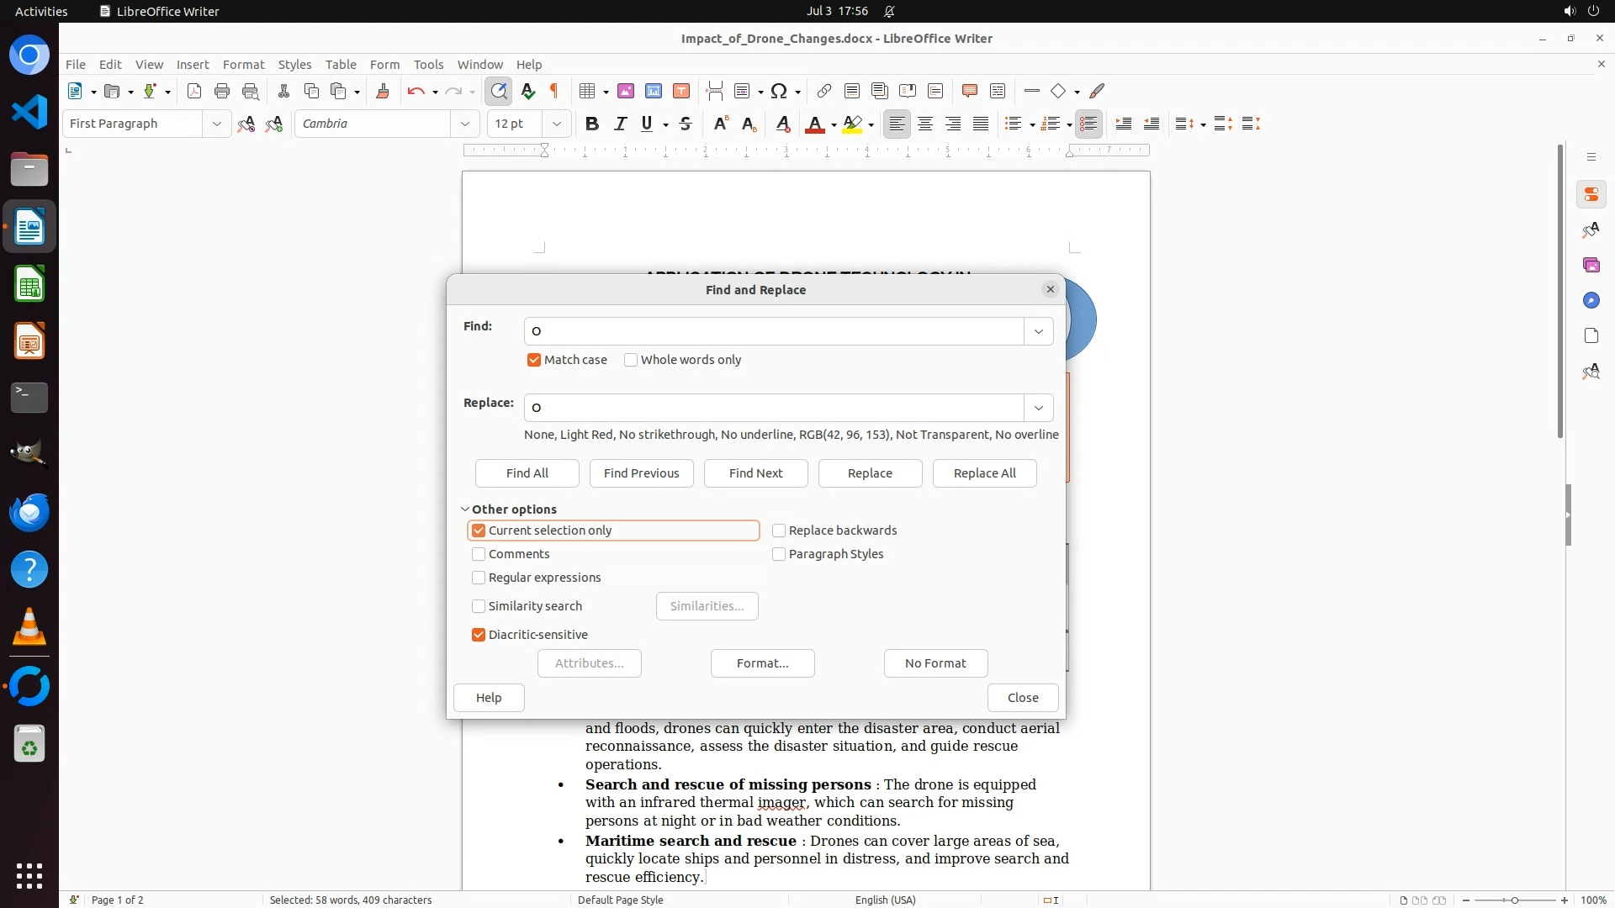Open the Styles menu
Screen dimensions: 1615x908
click(294, 64)
